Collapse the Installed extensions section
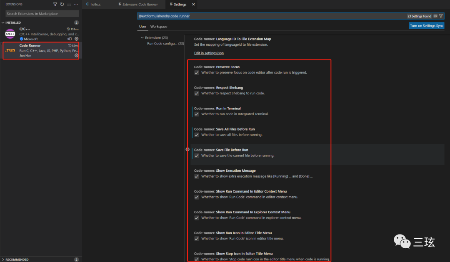 click(x=3, y=22)
